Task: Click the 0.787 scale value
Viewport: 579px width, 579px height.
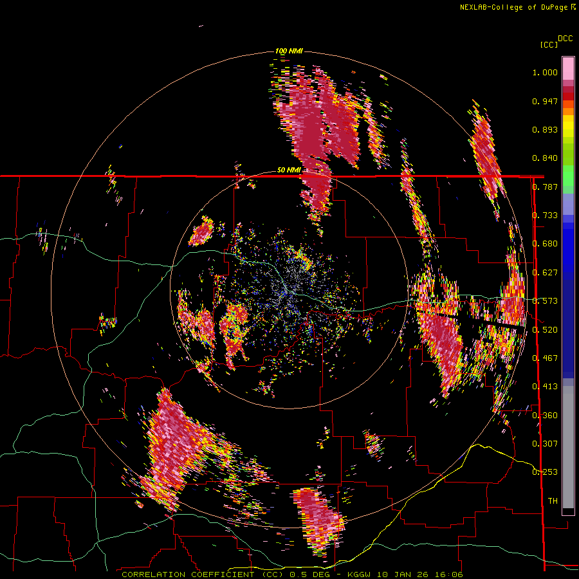Action: [545, 187]
